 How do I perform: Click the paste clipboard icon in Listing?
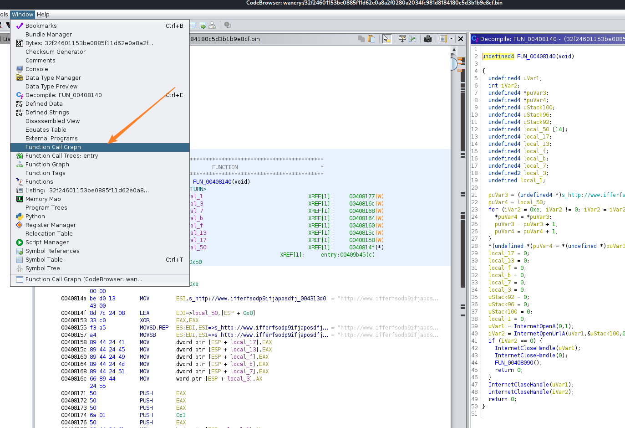pyautogui.click(x=371, y=39)
